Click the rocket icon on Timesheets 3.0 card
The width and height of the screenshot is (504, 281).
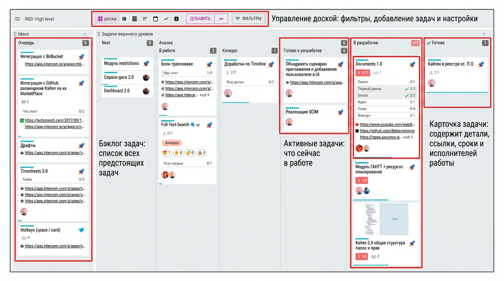81,171
